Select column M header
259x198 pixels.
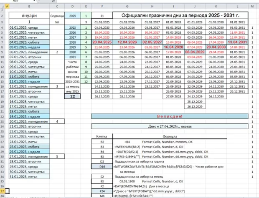[253, 7]
